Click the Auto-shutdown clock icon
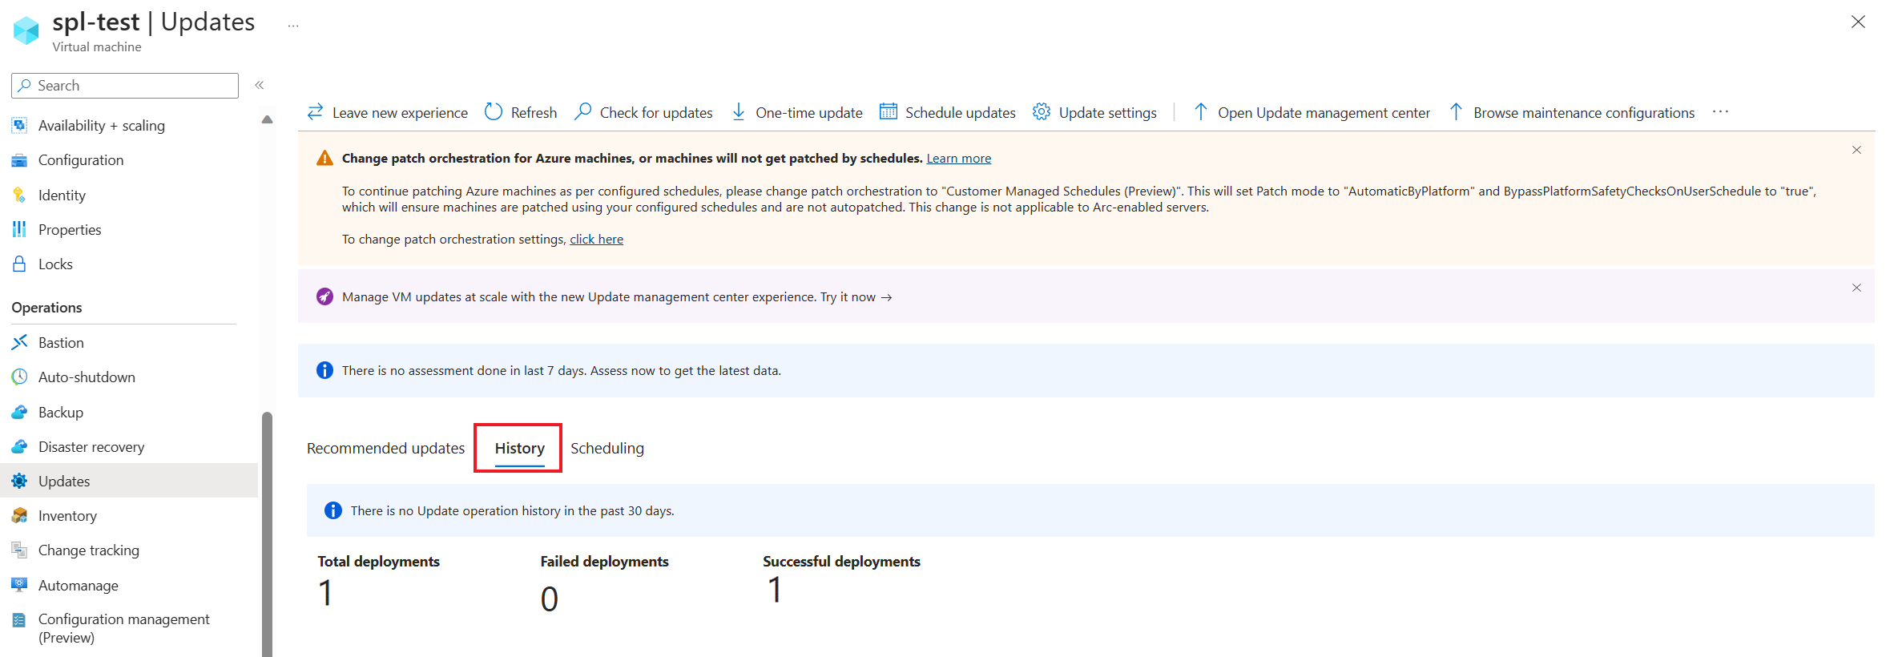1890x657 pixels. pos(19,377)
